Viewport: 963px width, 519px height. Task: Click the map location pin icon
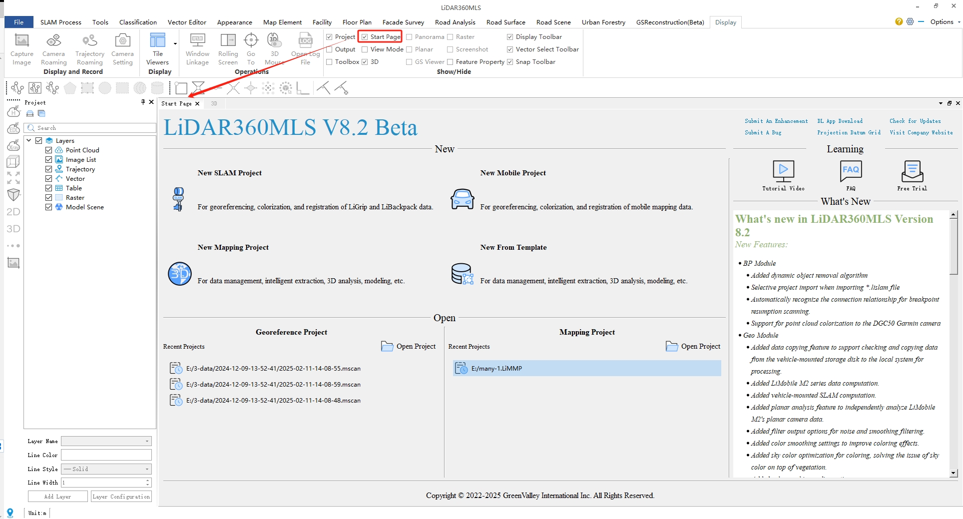pos(10,513)
